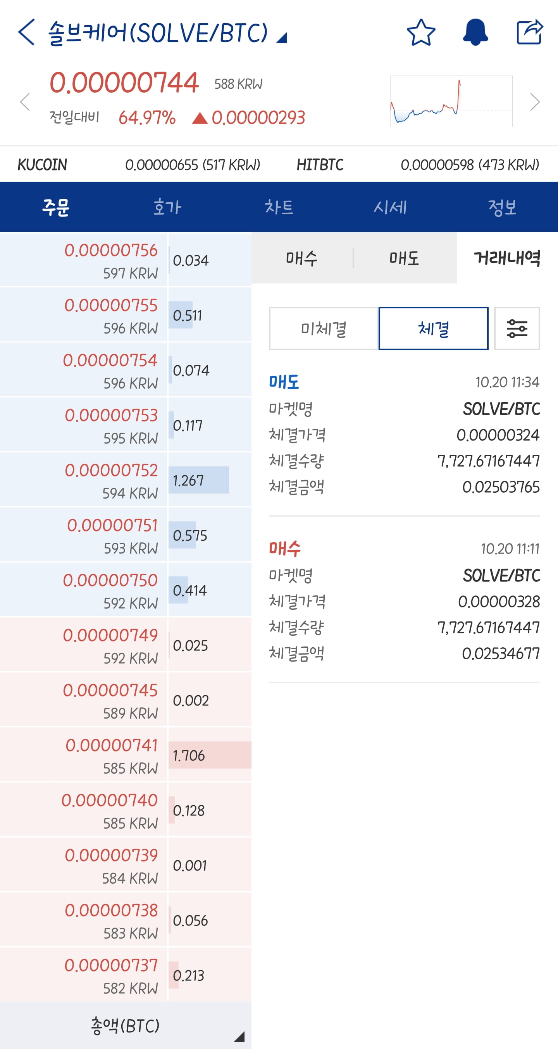Screen dimensions: 558x1049
Task: Show 미체결 unfilled orders
Action: (324, 328)
